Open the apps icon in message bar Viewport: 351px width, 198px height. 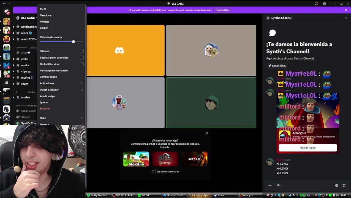[344, 185]
